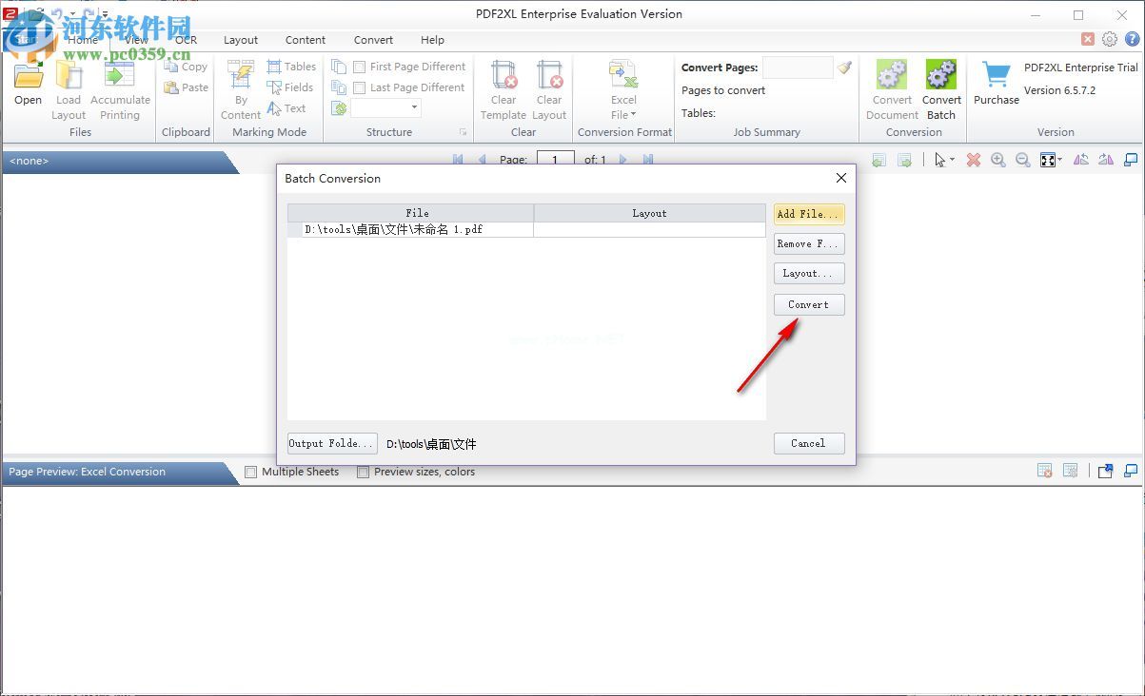Click Output Folde... button
The height and width of the screenshot is (696, 1145).
point(332,443)
